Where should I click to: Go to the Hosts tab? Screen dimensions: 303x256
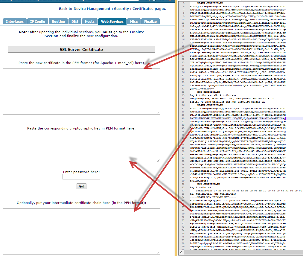[89, 22]
